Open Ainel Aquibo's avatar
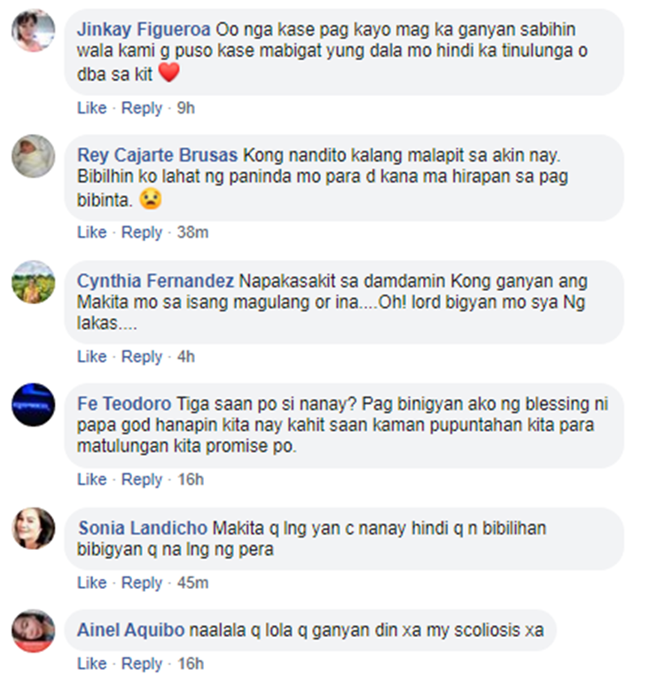 (x=33, y=631)
